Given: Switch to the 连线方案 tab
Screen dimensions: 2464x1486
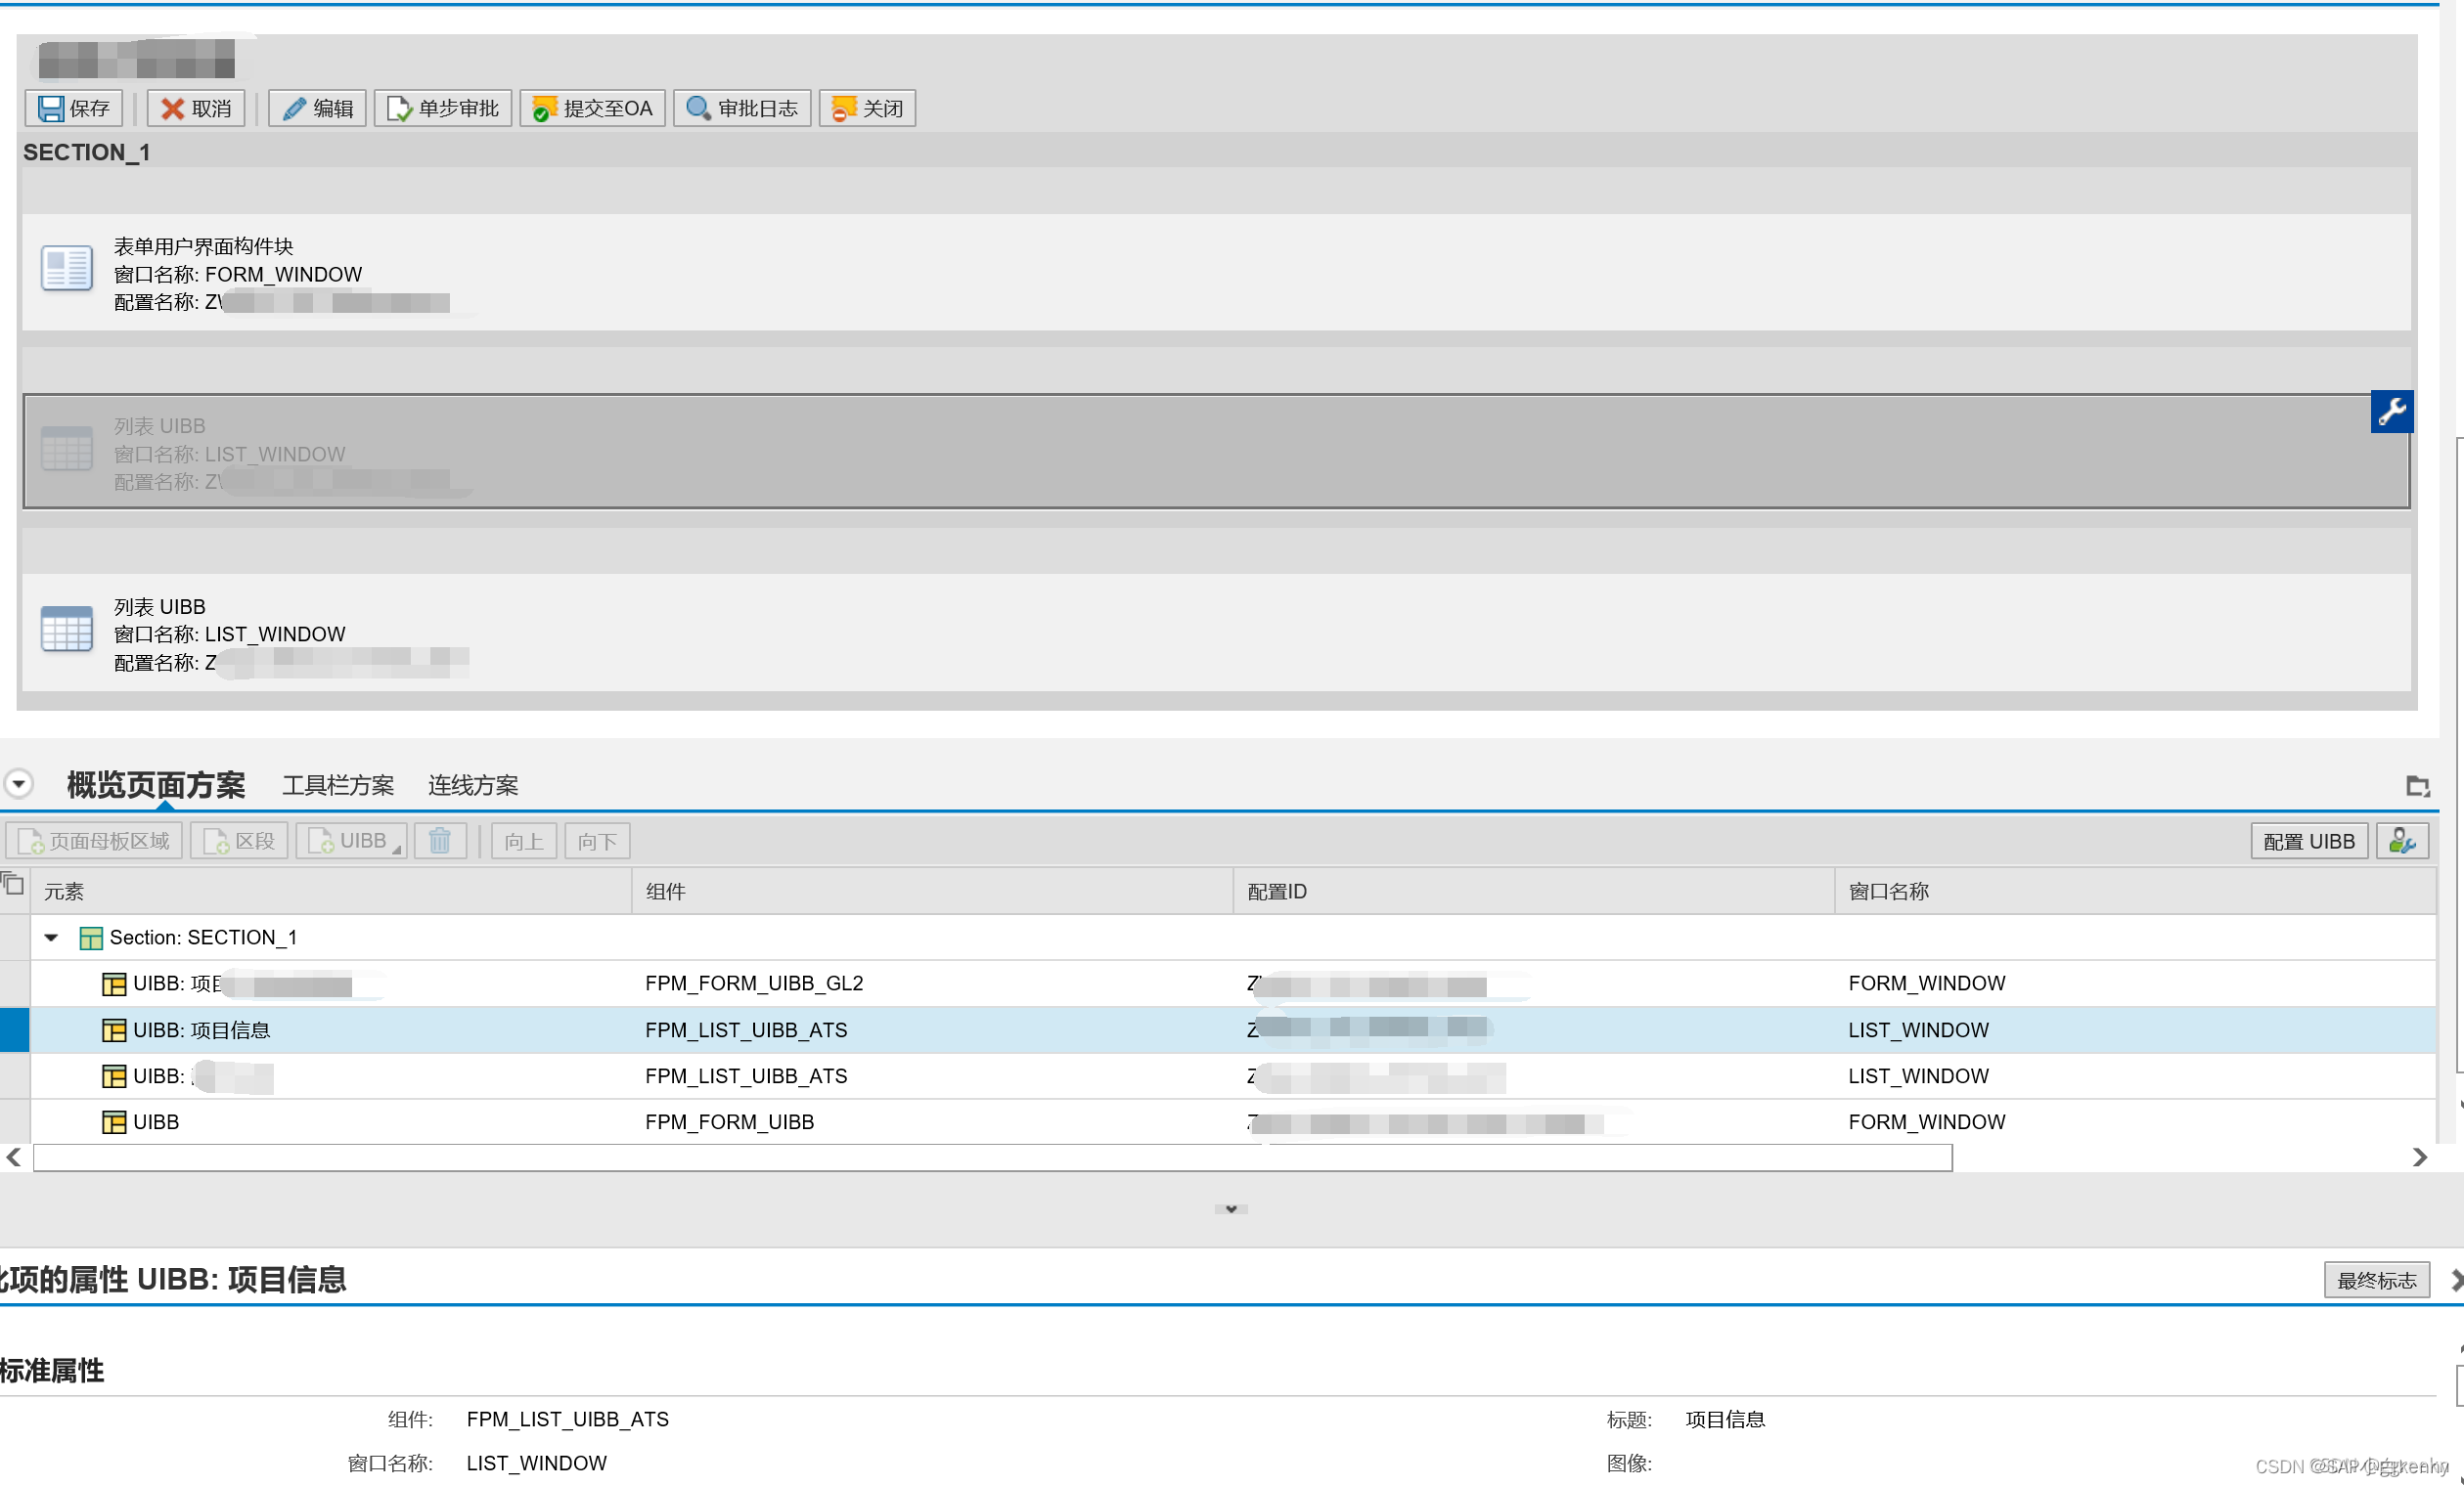Looking at the screenshot, I should tap(473, 786).
